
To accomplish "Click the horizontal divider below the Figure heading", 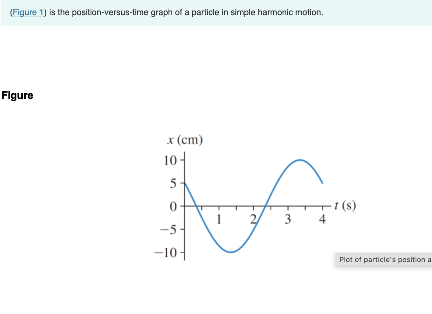I will (216, 111).
